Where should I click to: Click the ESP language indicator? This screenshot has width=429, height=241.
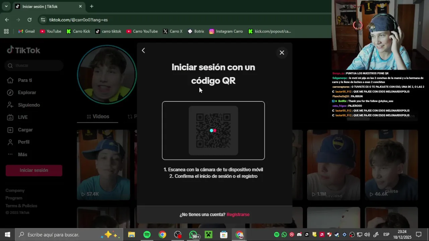tap(386, 235)
